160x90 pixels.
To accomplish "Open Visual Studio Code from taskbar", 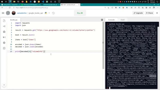I will 43,2.
